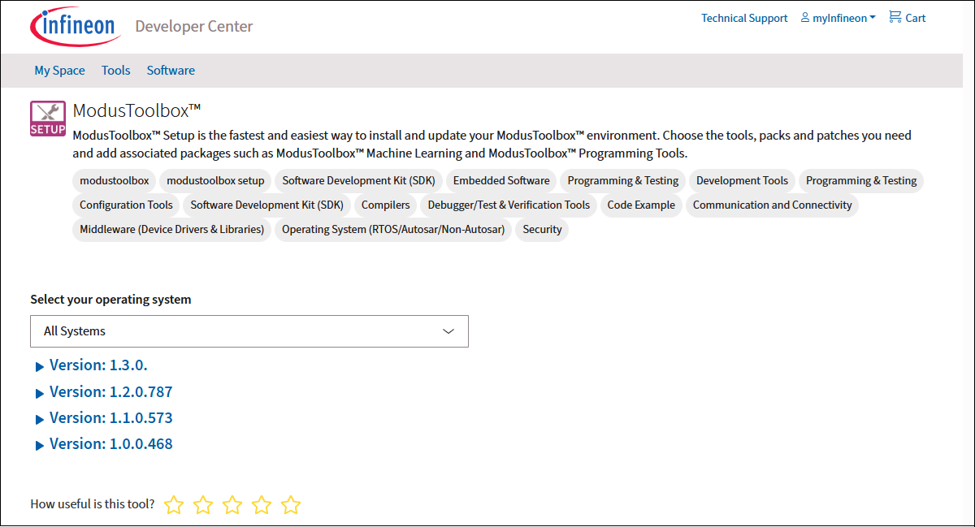Click the ModusToolbox™ heading
Image resolution: width=975 pixels, height=527 pixels.
(136, 110)
